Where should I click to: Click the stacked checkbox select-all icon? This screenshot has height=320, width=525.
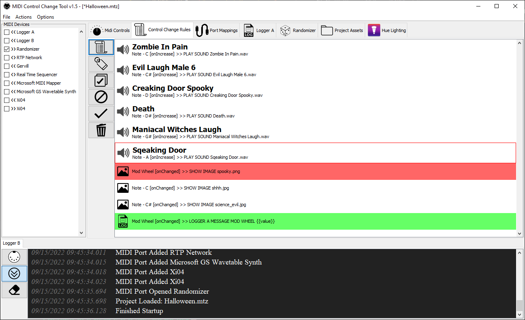101,80
